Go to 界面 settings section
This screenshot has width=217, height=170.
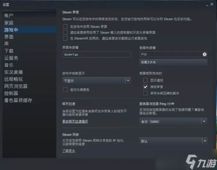9,37
